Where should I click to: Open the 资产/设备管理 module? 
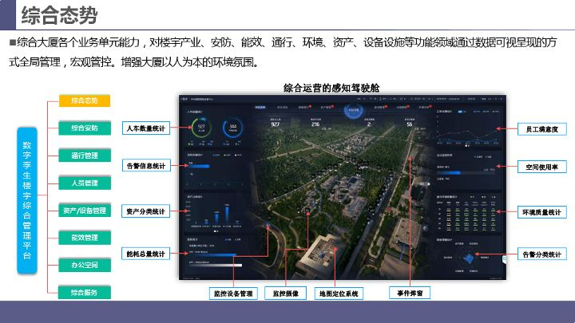[x=85, y=211]
